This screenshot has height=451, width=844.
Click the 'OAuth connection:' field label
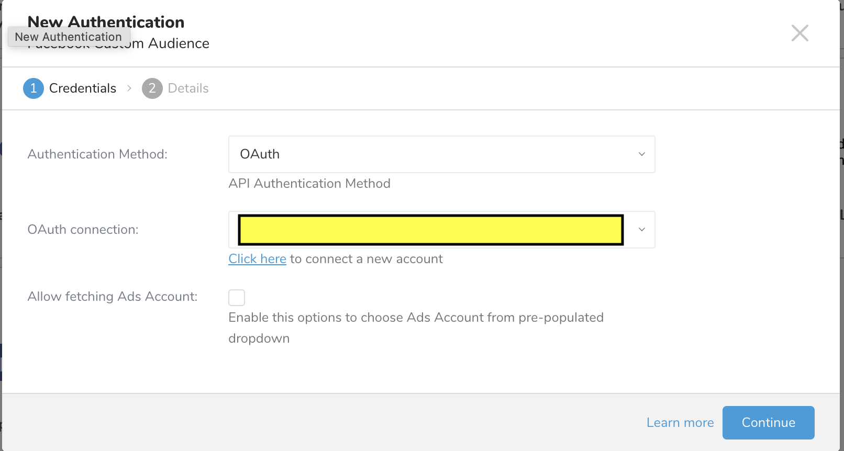[83, 230]
